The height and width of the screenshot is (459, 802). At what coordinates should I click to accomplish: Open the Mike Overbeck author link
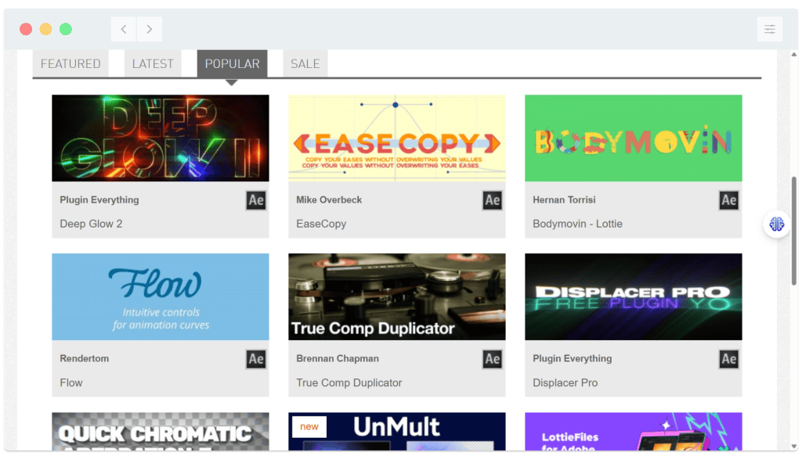[329, 200]
